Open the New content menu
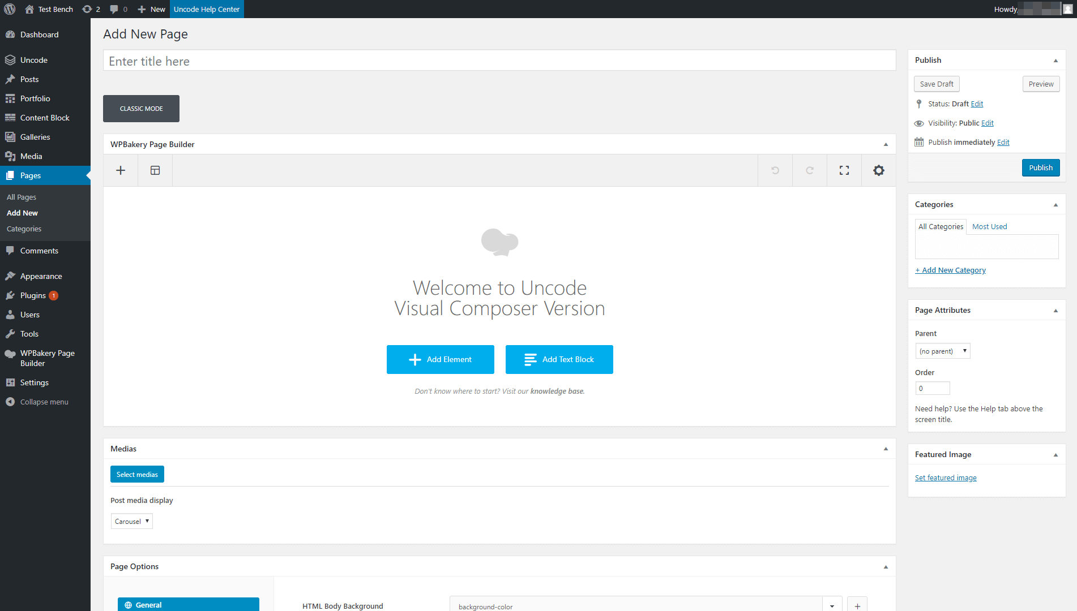The width and height of the screenshot is (1077, 611). click(152, 9)
